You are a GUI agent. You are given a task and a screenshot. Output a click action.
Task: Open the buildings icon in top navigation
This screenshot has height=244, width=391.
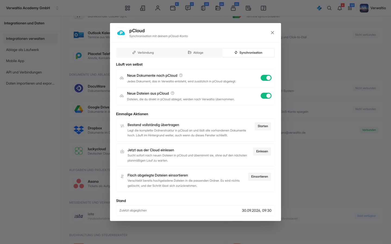click(x=143, y=8)
